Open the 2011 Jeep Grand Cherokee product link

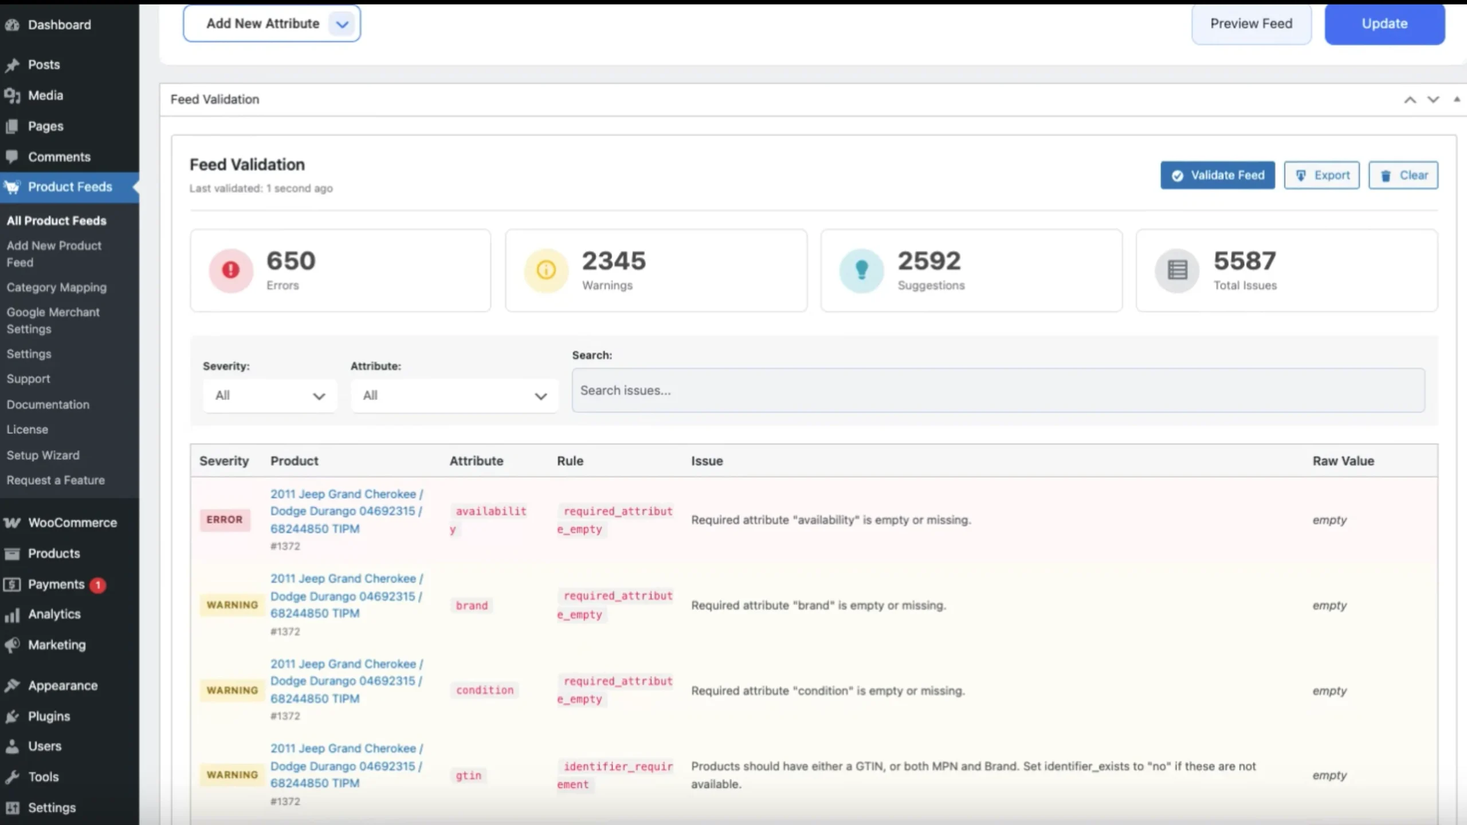tap(346, 511)
